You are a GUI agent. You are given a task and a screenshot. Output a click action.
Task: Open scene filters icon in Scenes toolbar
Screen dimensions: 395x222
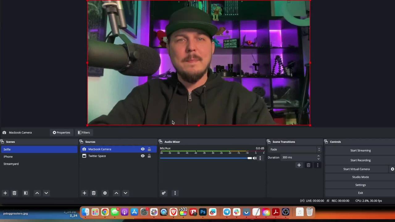pos(26,193)
